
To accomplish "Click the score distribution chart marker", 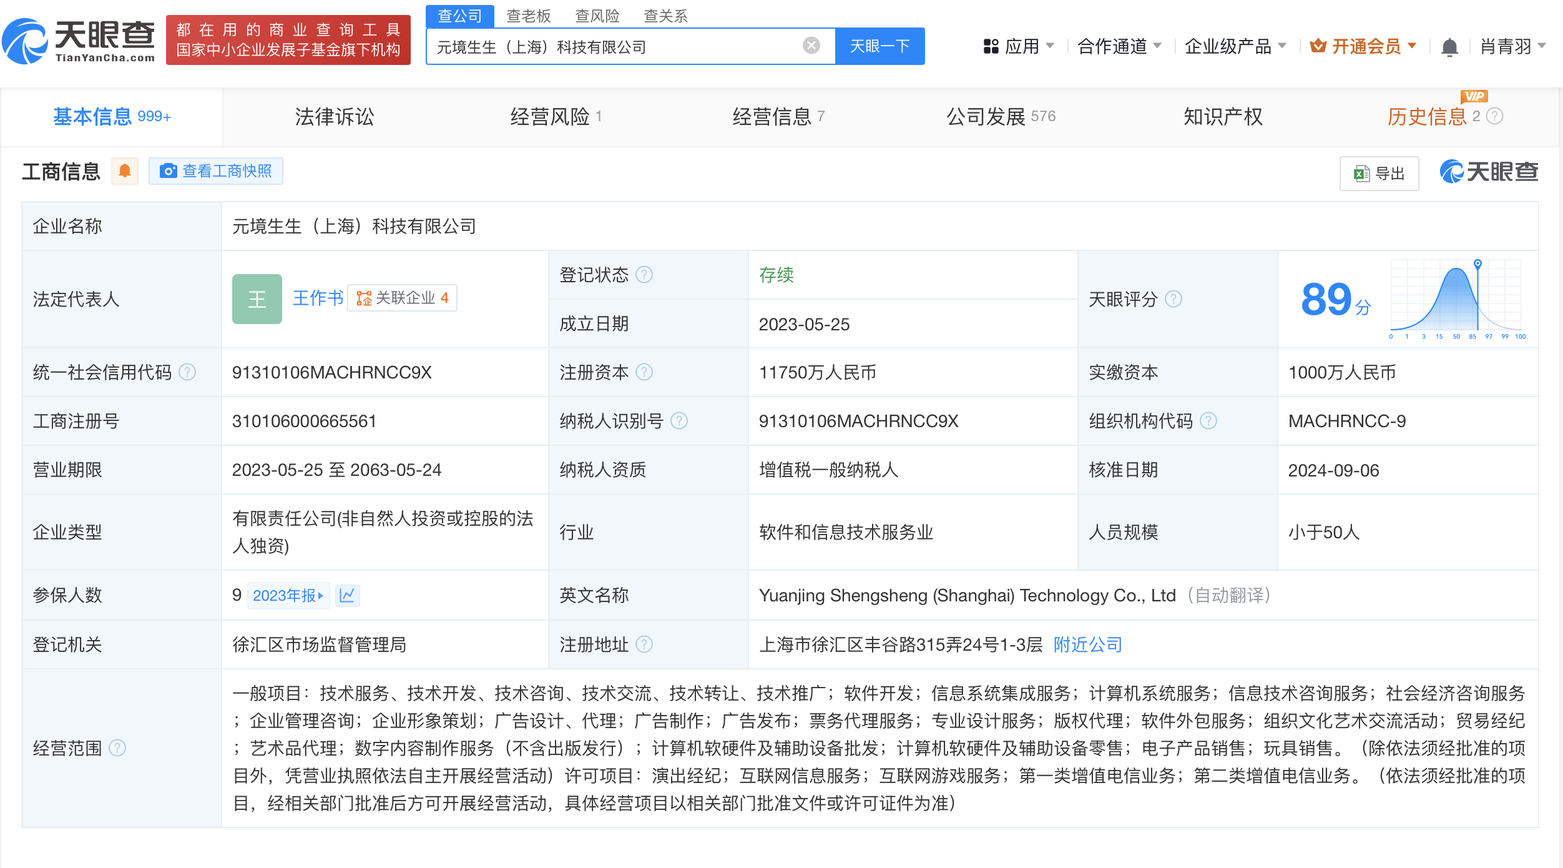I will (1477, 264).
